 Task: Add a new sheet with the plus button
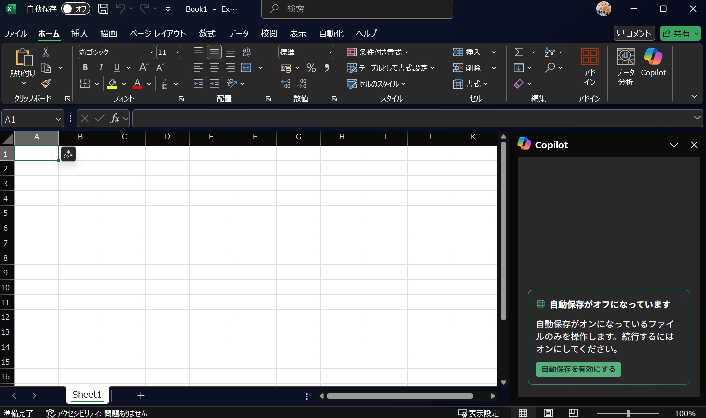141,396
